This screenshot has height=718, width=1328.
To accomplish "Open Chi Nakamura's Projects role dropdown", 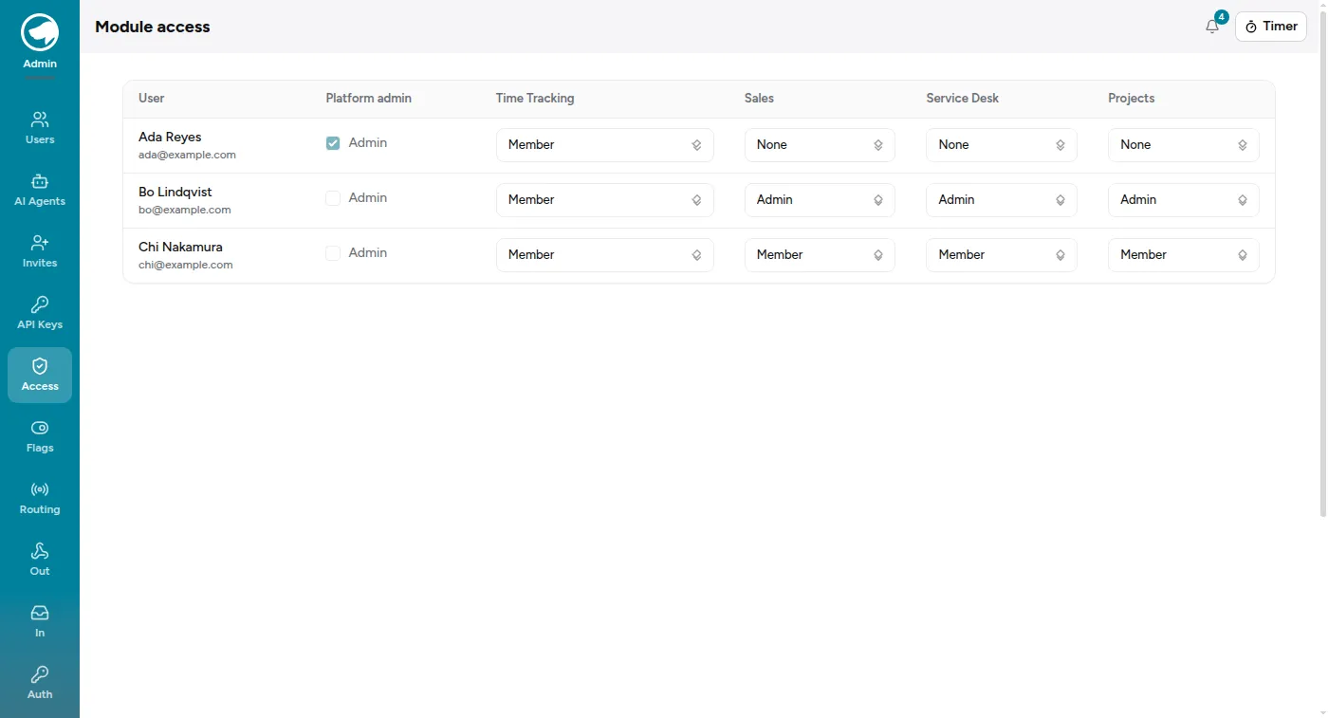I will tap(1184, 255).
